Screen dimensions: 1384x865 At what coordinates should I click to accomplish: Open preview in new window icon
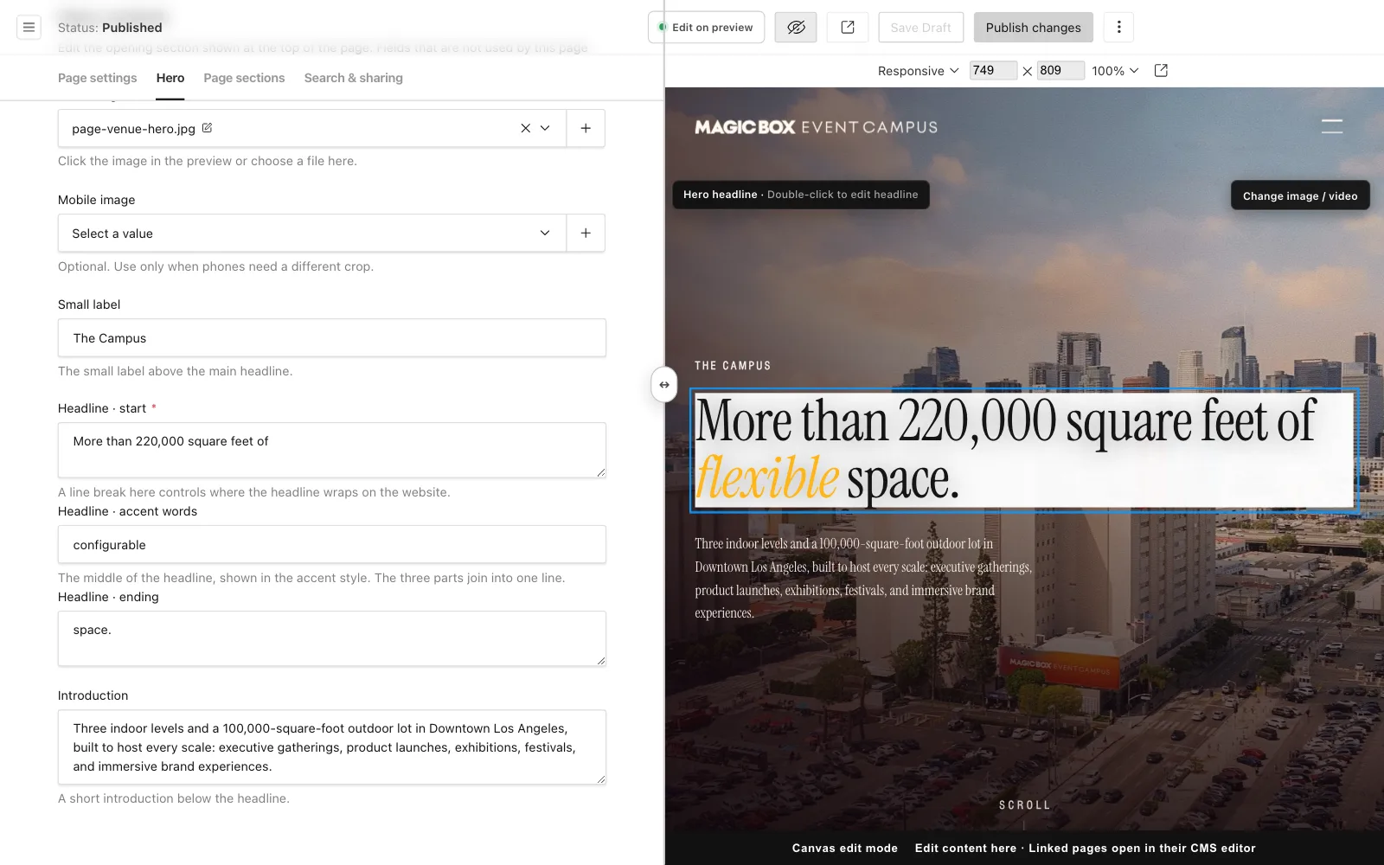pos(848,28)
